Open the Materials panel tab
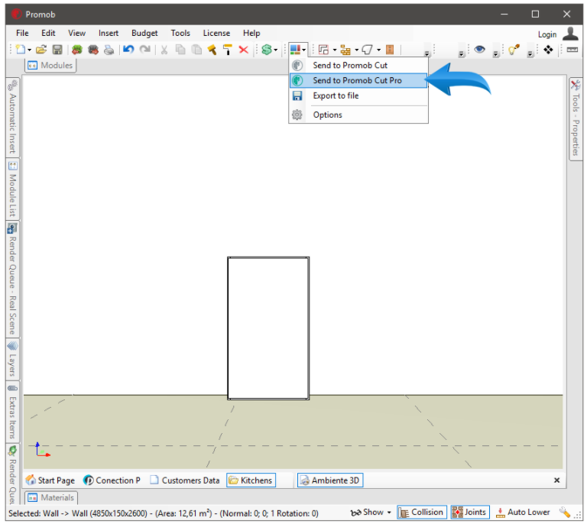 coord(51,497)
